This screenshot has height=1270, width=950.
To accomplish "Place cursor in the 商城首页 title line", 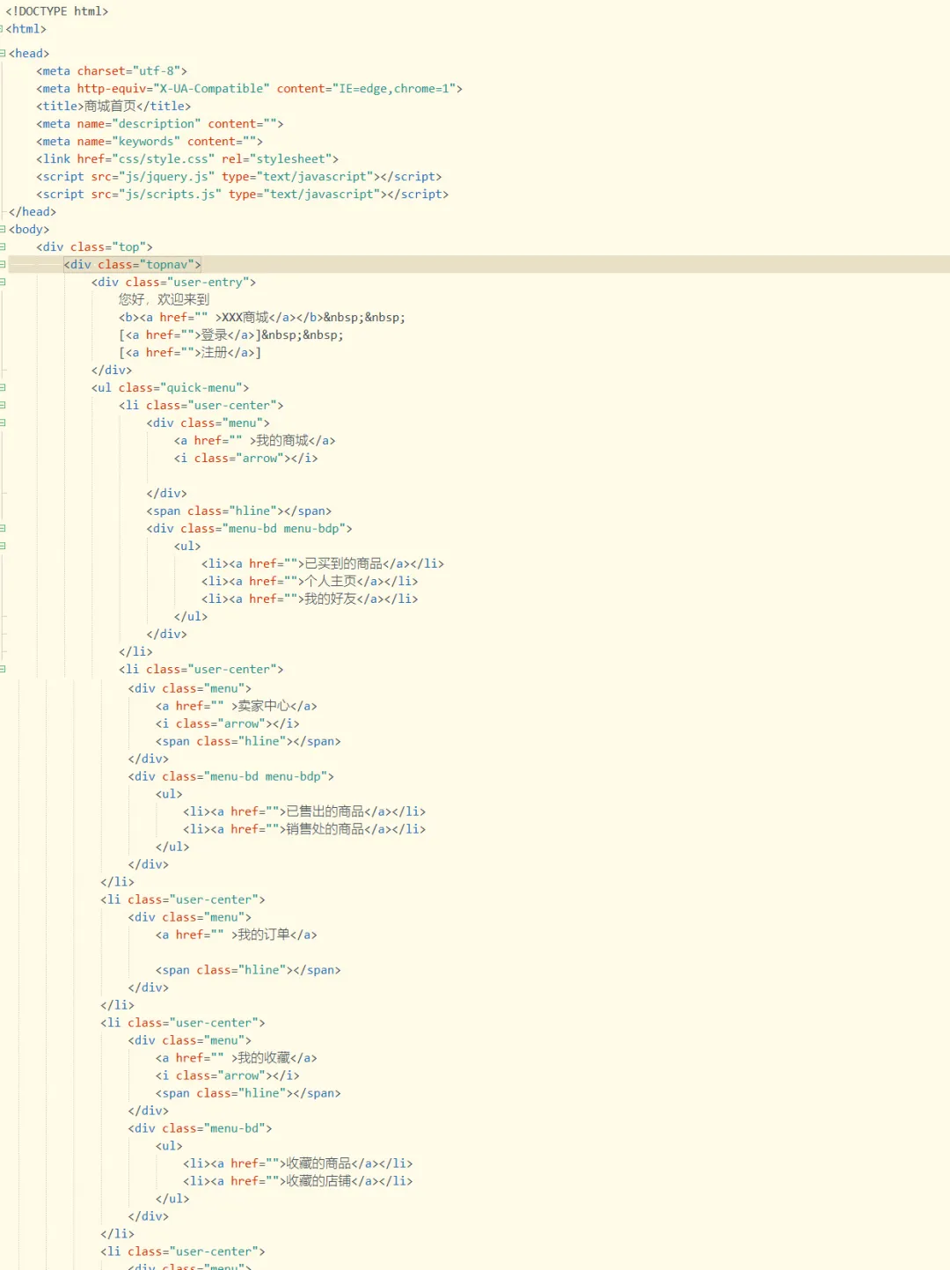I will [x=113, y=106].
